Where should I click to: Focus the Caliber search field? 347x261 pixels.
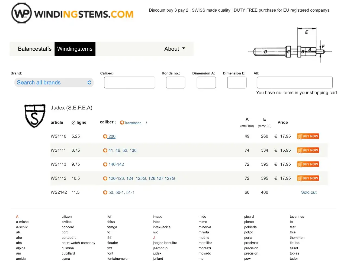[130, 83]
